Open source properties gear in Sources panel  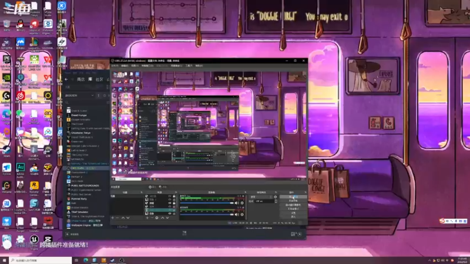click(x=157, y=218)
